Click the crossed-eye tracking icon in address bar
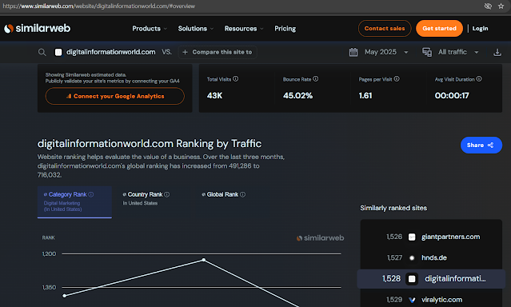This screenshot has height=307, width=511. pos(488,6)
